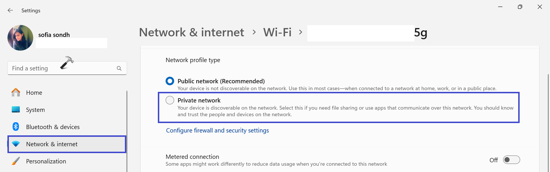Click the Network Wi-Fi diamond icon
Screen dimensions: 550x172
[16, 144]
